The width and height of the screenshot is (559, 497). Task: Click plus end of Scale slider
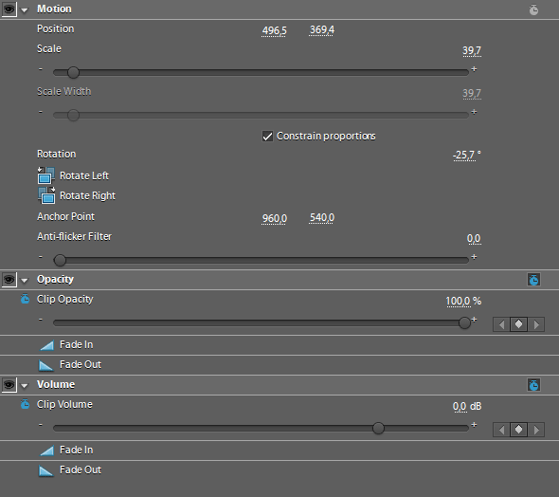[x=474, y=69]
